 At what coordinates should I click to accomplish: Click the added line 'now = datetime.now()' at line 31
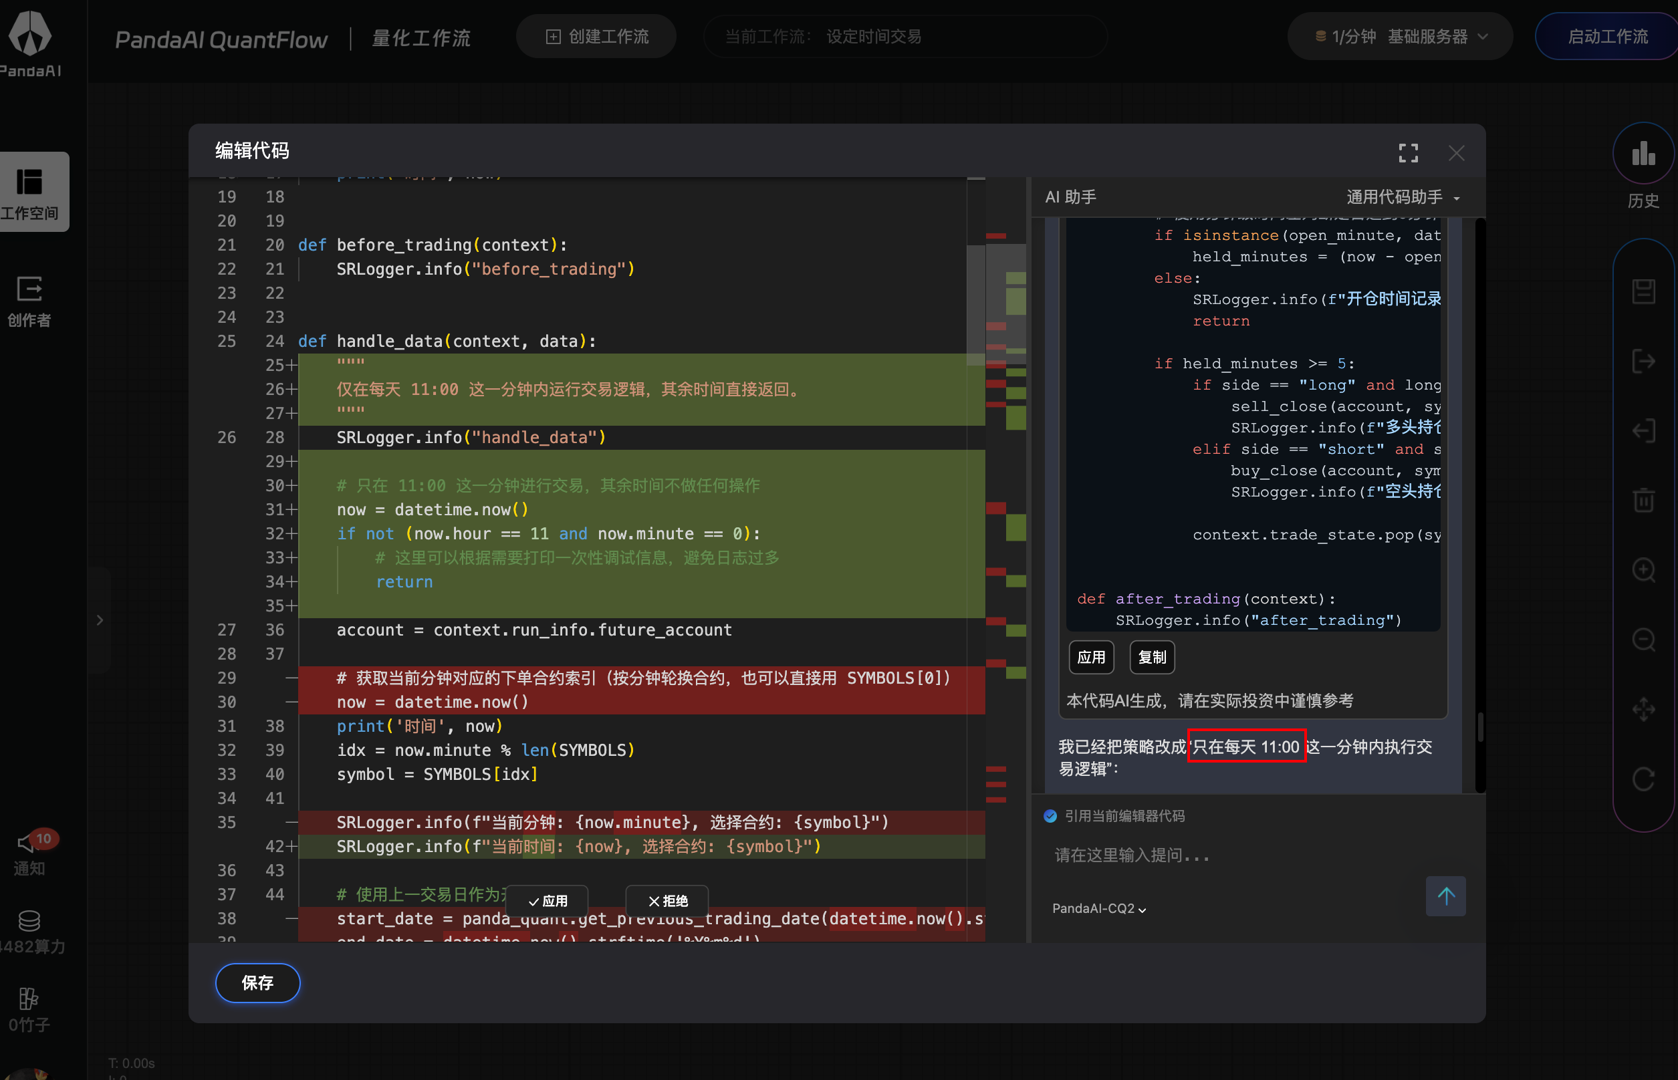click(x=432, y=509)
